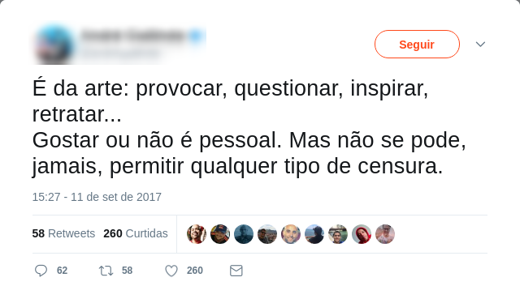Click the reply count 62
The height and width of the screenshot is (303, 520).
point(62,271)
